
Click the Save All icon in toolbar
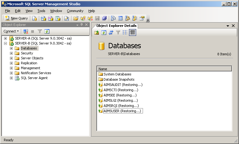pyautogui.click(x=104, y=18)
